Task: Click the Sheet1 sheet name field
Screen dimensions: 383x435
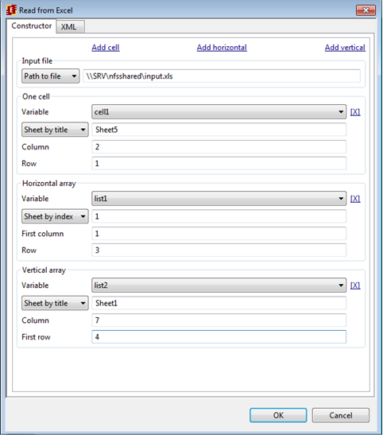Action: tap(219, 303)
